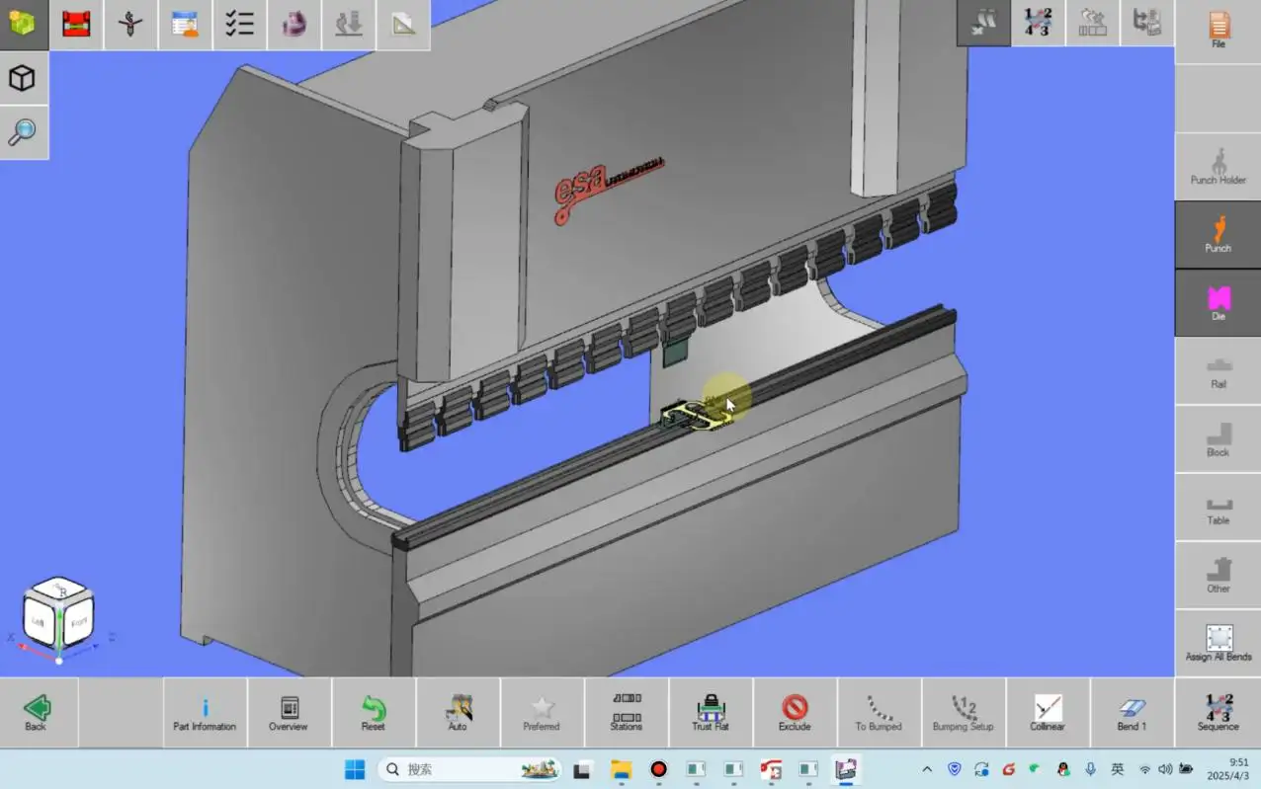Viewport: 1261px width, 789px height.
Task: Open Windows Start menu
Action: click(x=355, y=769)
